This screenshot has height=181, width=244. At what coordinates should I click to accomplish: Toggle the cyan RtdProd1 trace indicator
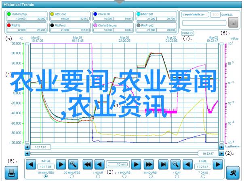point(138,14)
